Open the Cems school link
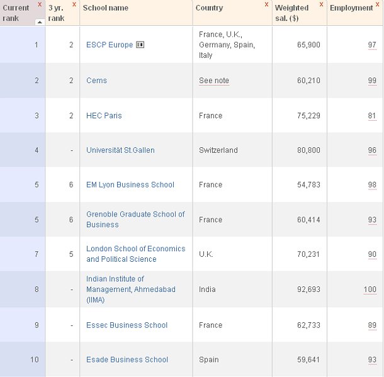 pyautogui.click(x=96, y=81)
